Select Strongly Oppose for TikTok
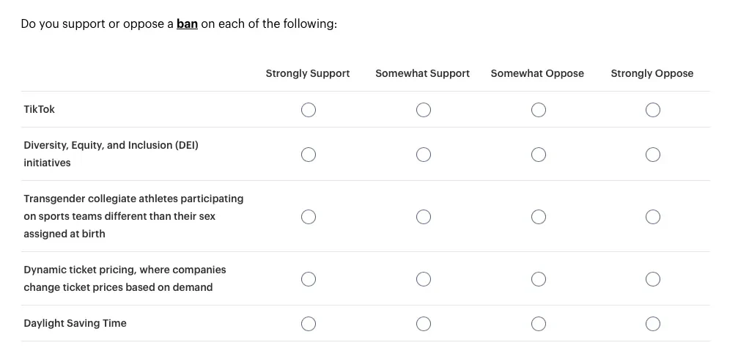738x359 pixels. coord(653,110)
